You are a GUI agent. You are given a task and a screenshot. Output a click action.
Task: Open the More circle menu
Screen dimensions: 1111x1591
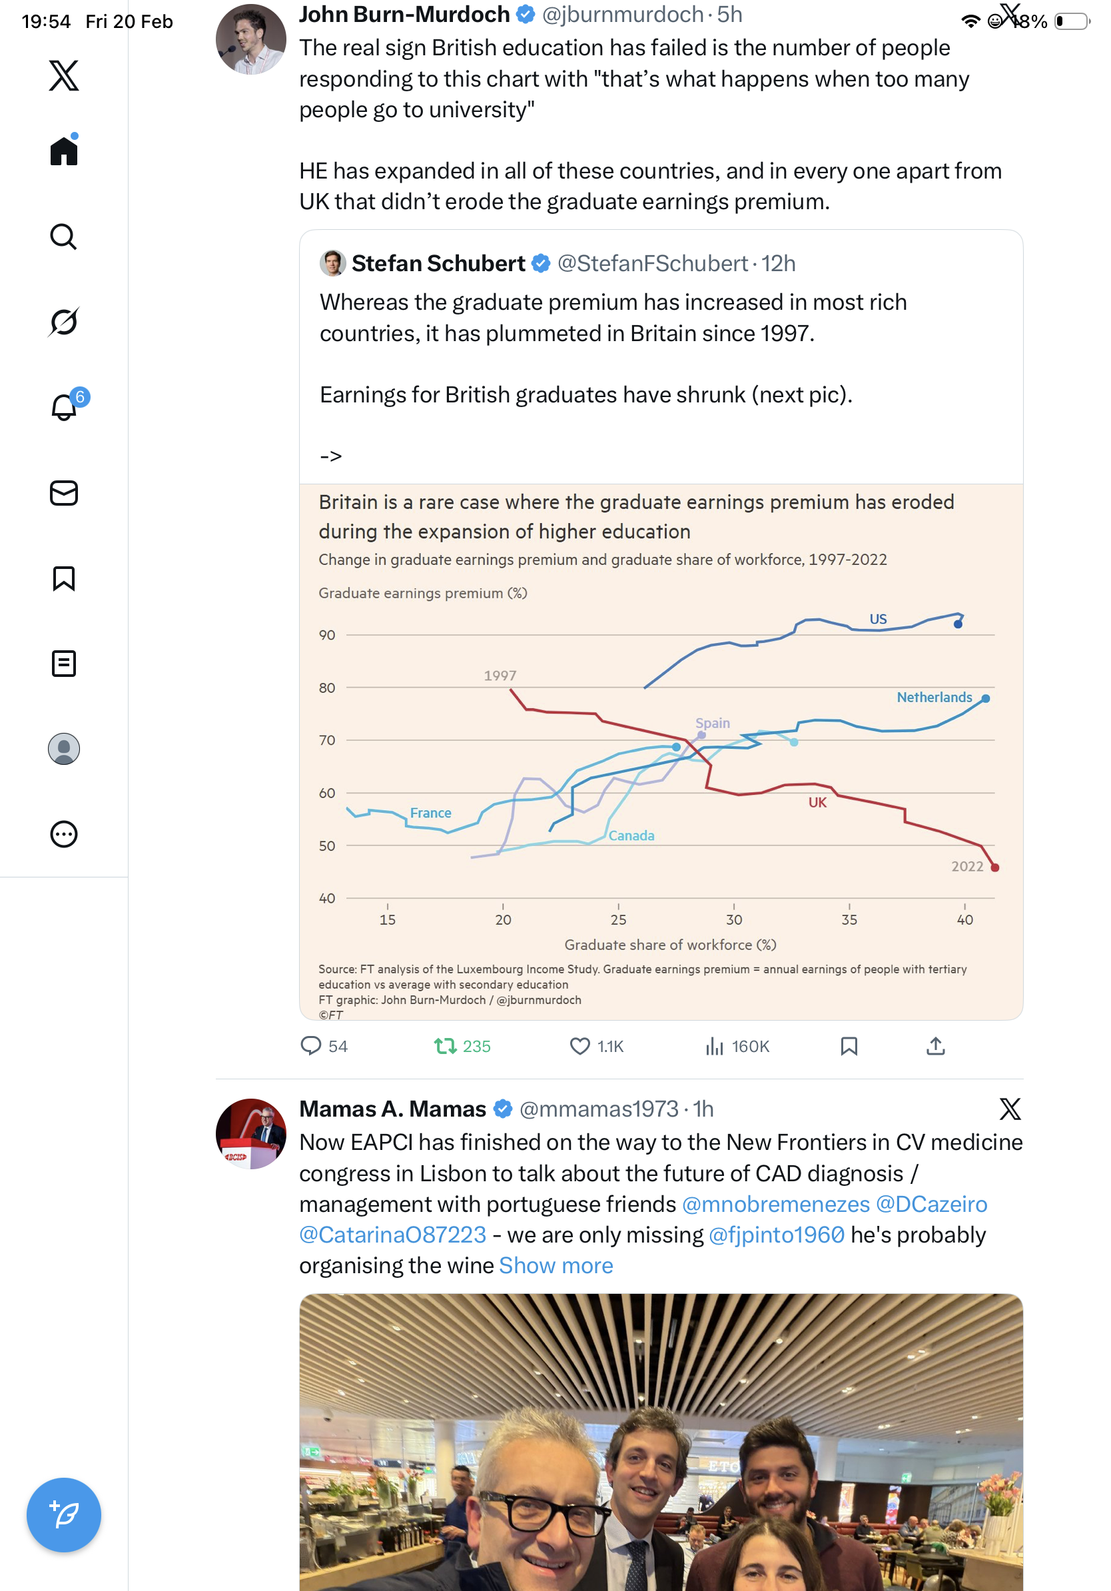point(64,833)
